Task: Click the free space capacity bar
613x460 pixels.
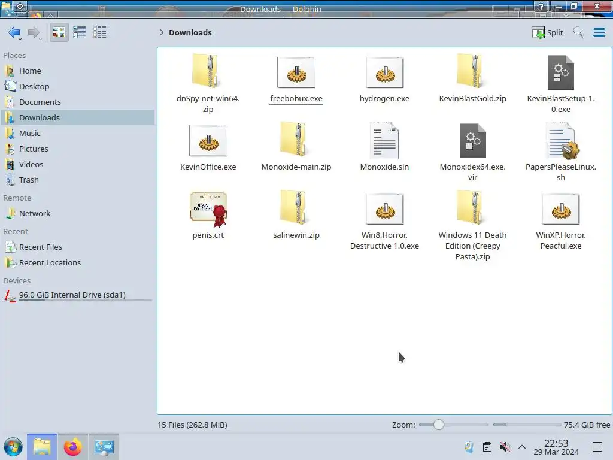Action: (x=527, y=425)
